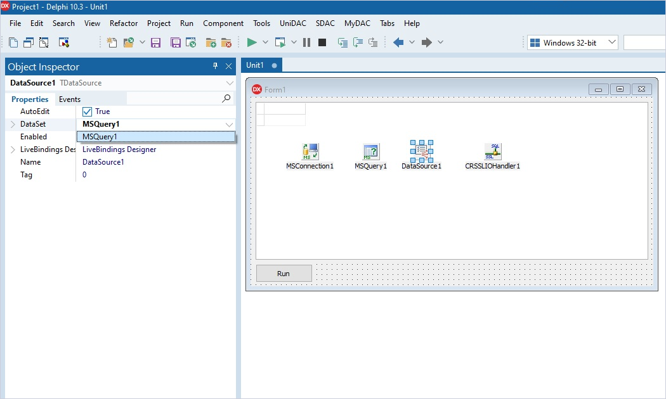
Task: Select the MSQuery1 component on the form
Action: [370, 151]
